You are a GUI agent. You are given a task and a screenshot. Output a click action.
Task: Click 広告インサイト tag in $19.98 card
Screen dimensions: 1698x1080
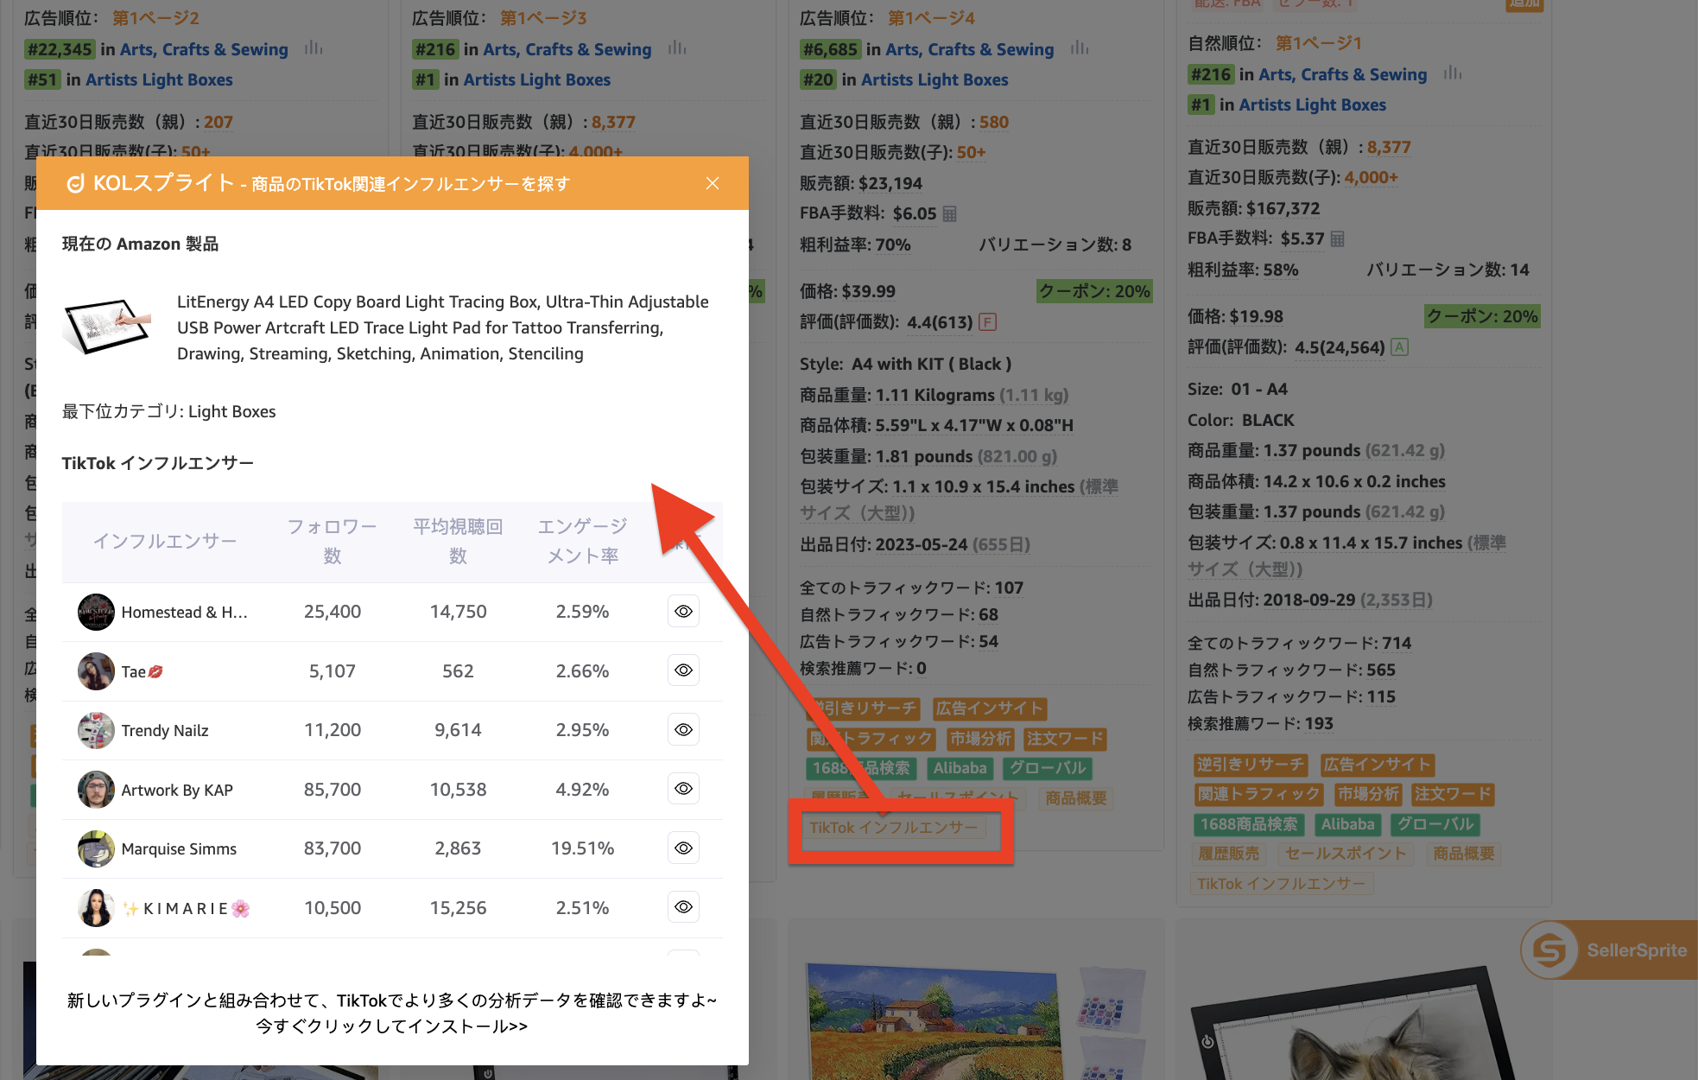tap(1377, 765)
